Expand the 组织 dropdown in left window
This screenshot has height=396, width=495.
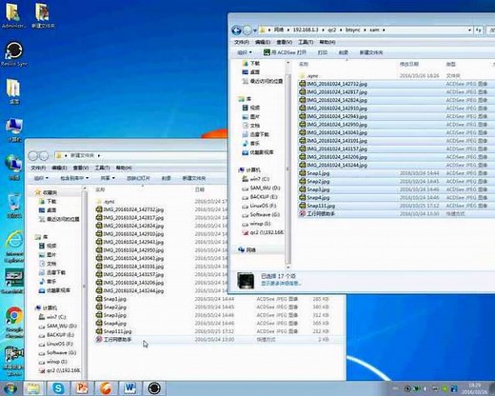(x=41, y=178)
